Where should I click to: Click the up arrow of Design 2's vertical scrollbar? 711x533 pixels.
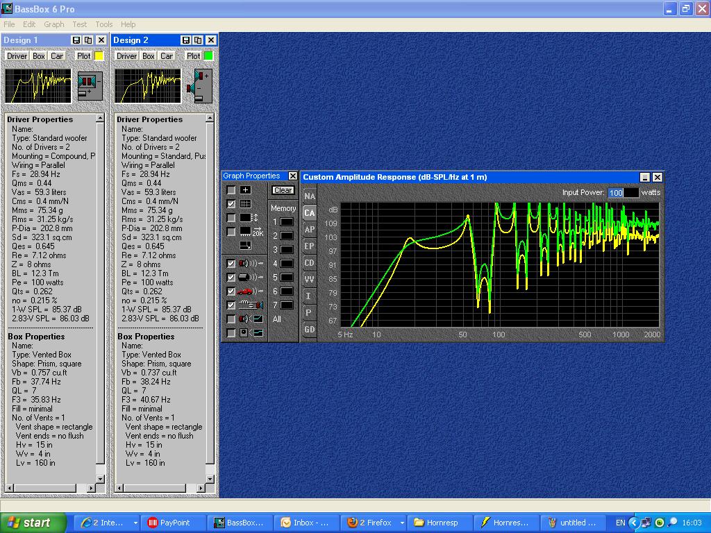pos(210,118)
